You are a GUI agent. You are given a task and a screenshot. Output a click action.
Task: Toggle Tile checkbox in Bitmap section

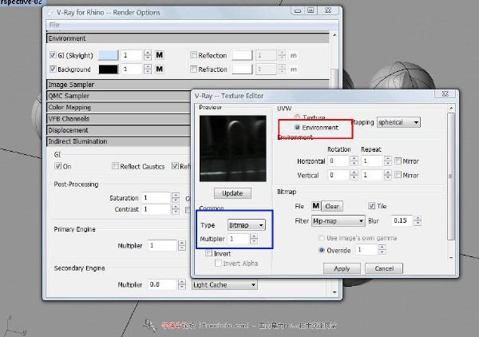coord(371,205)
